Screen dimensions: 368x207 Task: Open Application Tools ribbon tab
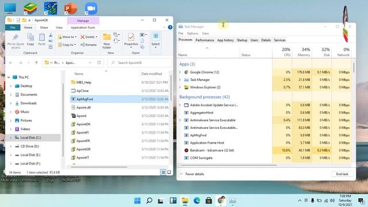click(83, 28)
